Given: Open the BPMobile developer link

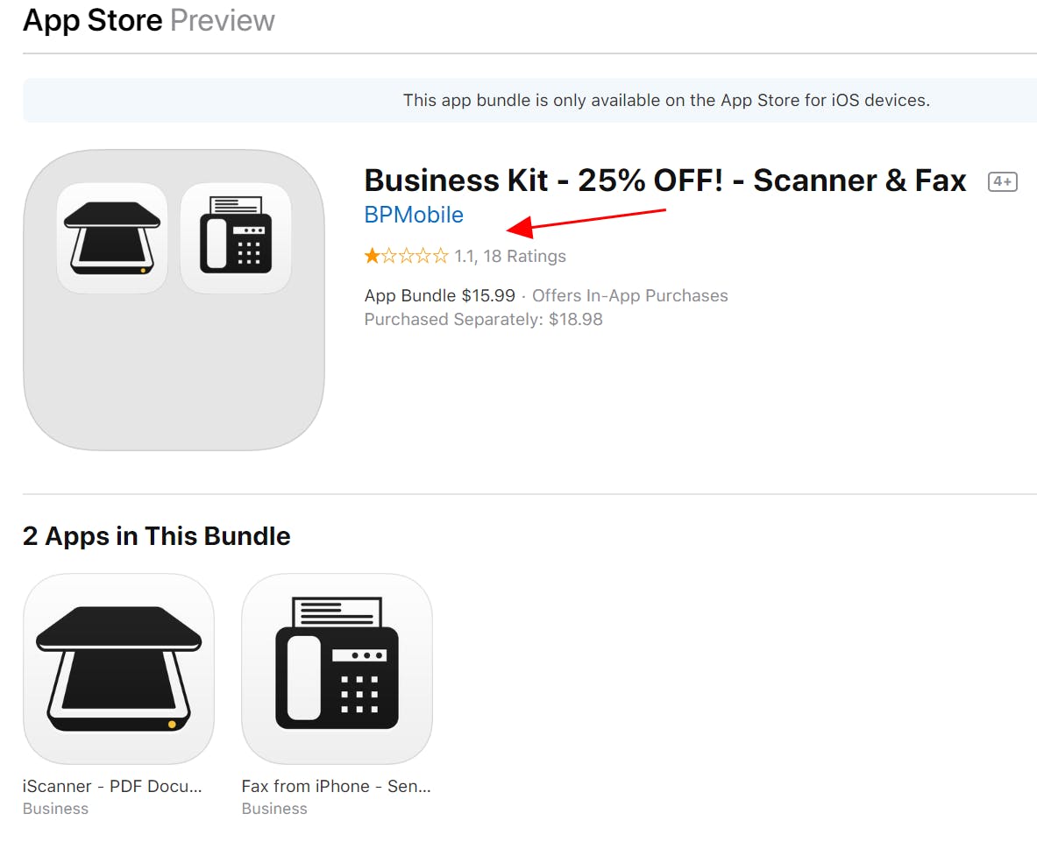Looking at the screenshot, I should (x=414, y=215).
